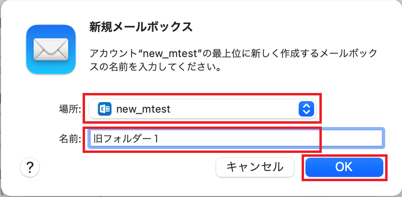Click the character 旧 in name field
The image size is (402, 197).
click(98, 139)
